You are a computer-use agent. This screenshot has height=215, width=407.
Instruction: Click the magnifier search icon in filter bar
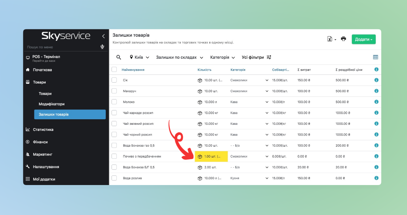tap(119, 57)
